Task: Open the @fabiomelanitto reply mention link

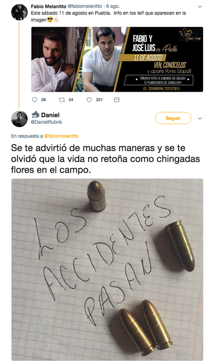Action: coord(61,136)
